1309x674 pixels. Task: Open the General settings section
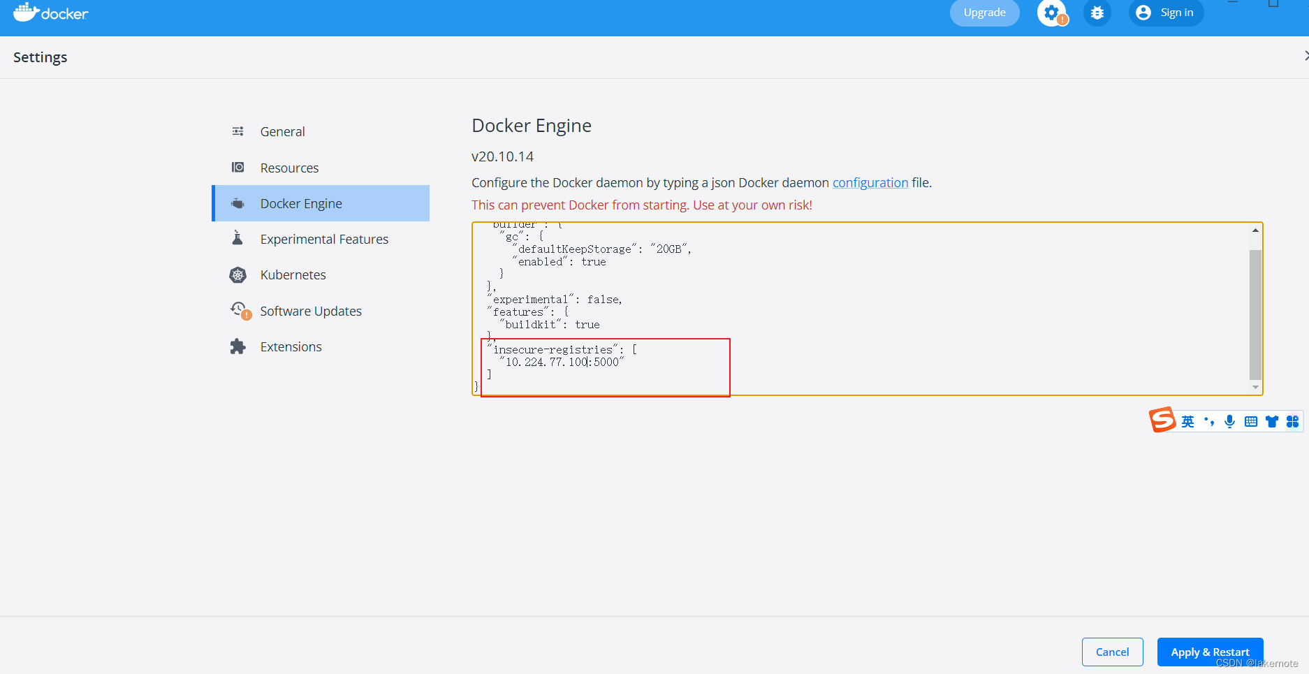282,131
